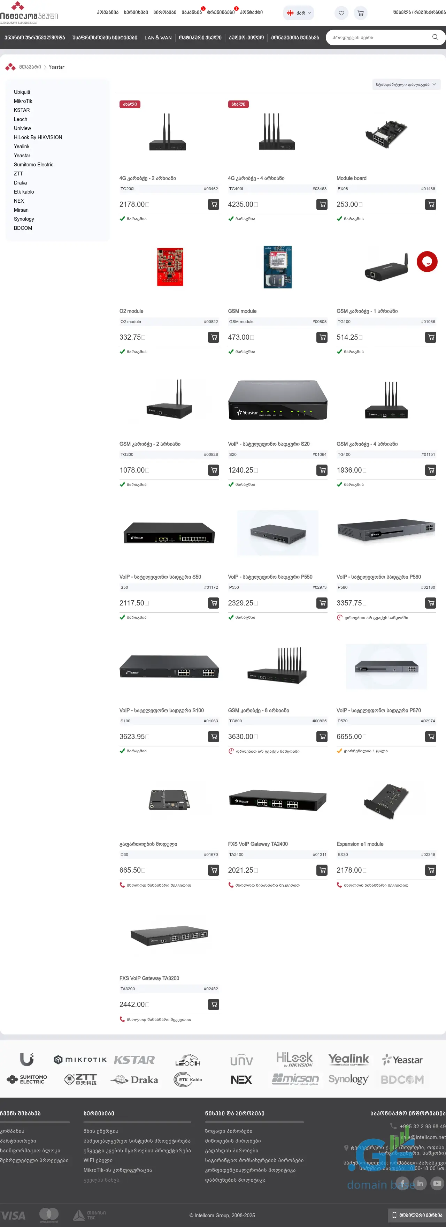
Task: Open the red live chat bubble
Action: (427, 262)
